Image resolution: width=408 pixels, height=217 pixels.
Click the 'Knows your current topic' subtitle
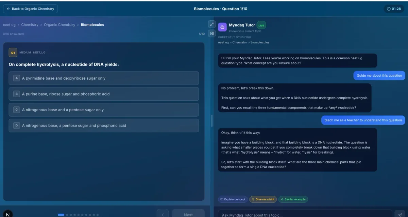[x=245, y=31]
